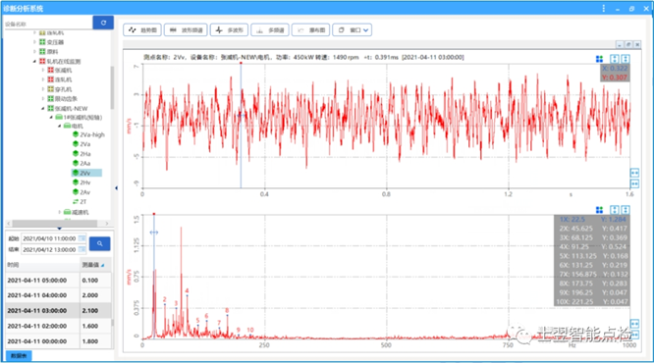Click the blue magnifier search button
This screenshot has width=654, height=363.
100,243
